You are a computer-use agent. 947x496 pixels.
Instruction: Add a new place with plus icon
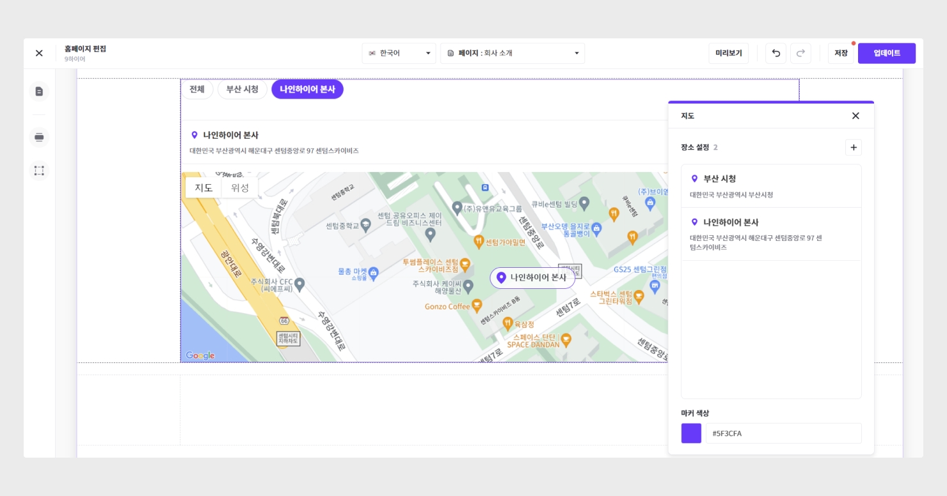click(853, 148)
